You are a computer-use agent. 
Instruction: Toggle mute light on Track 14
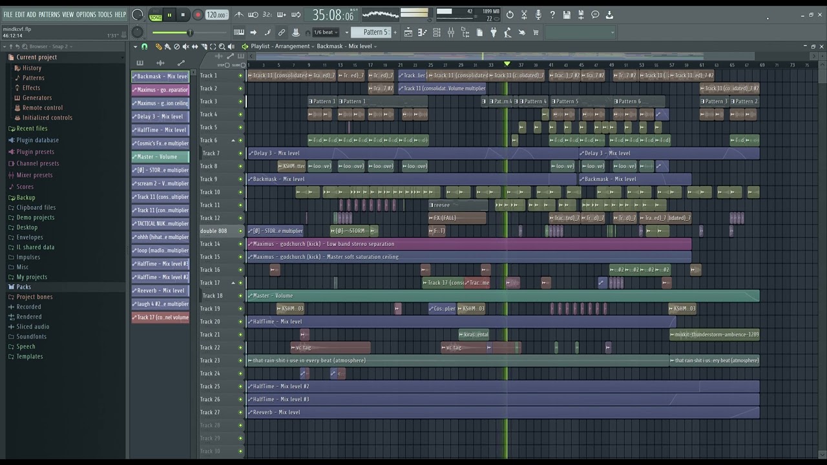point(240,244)
